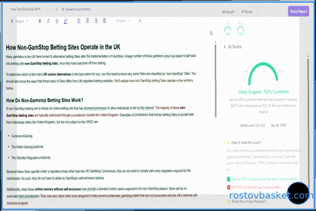Viewport: 316px width, 211px height.
Task: Center-align the text
Action: click(x=87, y=21)
